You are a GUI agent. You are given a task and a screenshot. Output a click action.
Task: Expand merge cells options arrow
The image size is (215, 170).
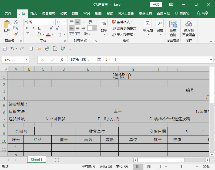95,28
